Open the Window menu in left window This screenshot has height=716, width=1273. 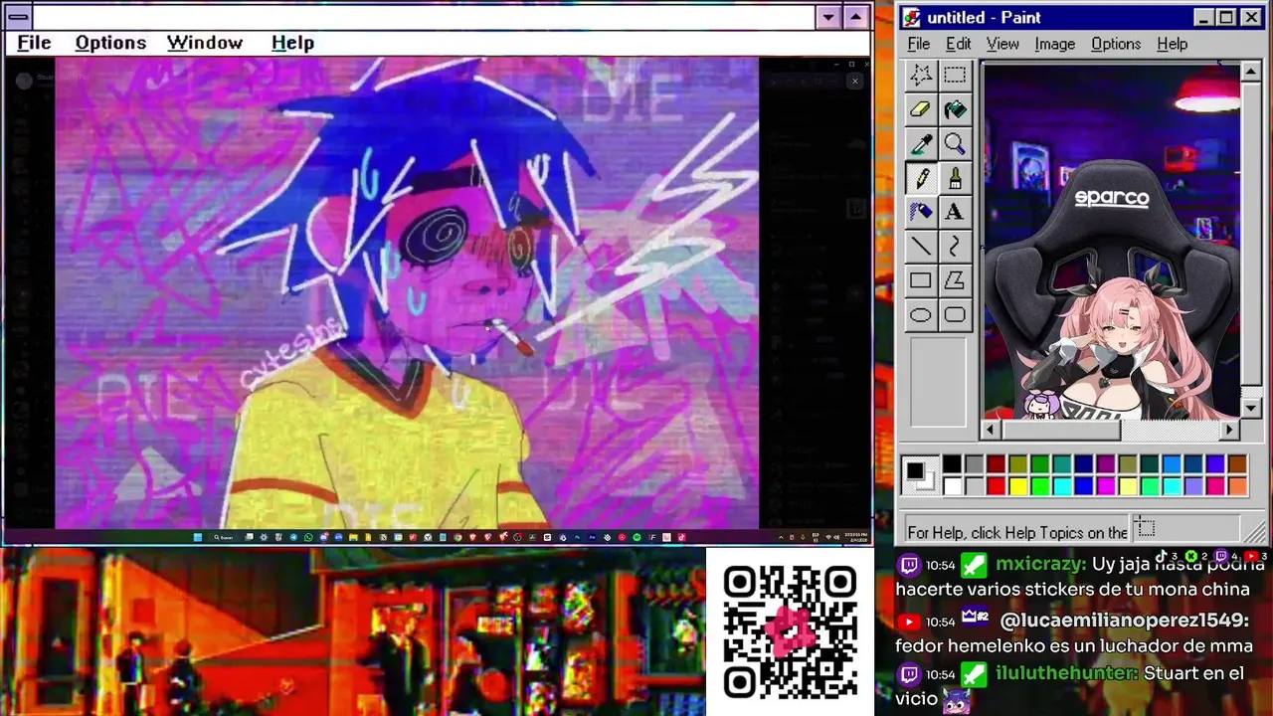tap(205, 43)
